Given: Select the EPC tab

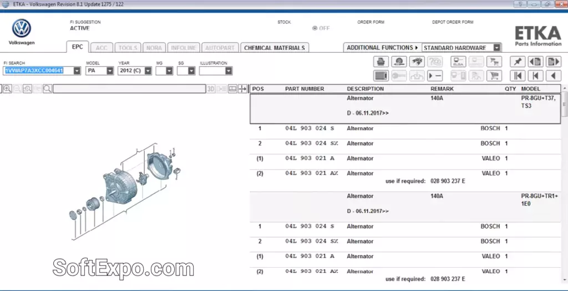Looking at the screenshot, I should pyautogui.click(x=78, y=47).
